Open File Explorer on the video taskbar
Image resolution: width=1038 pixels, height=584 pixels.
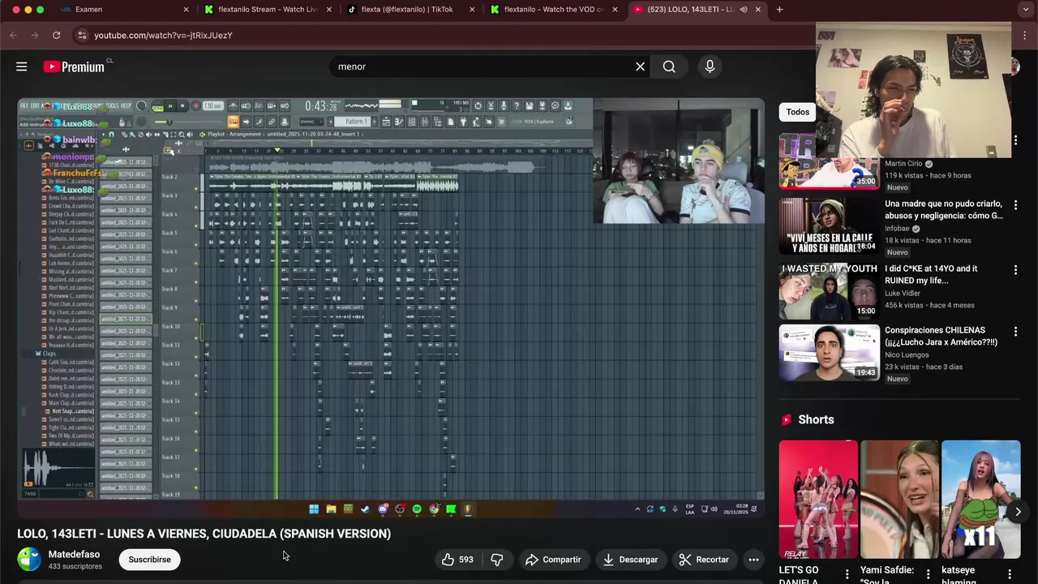tap(331, 509)
